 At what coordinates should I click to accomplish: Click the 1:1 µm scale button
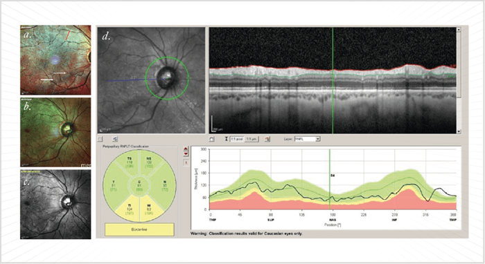pyautogui.click(x=251, y=139)
